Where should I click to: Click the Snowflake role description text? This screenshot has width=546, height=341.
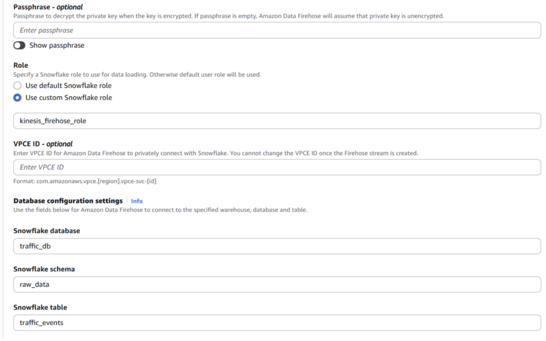pos(137,75)
